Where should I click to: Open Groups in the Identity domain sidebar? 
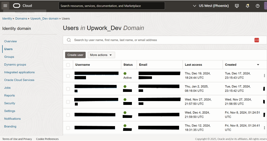(x=9, y=57)
